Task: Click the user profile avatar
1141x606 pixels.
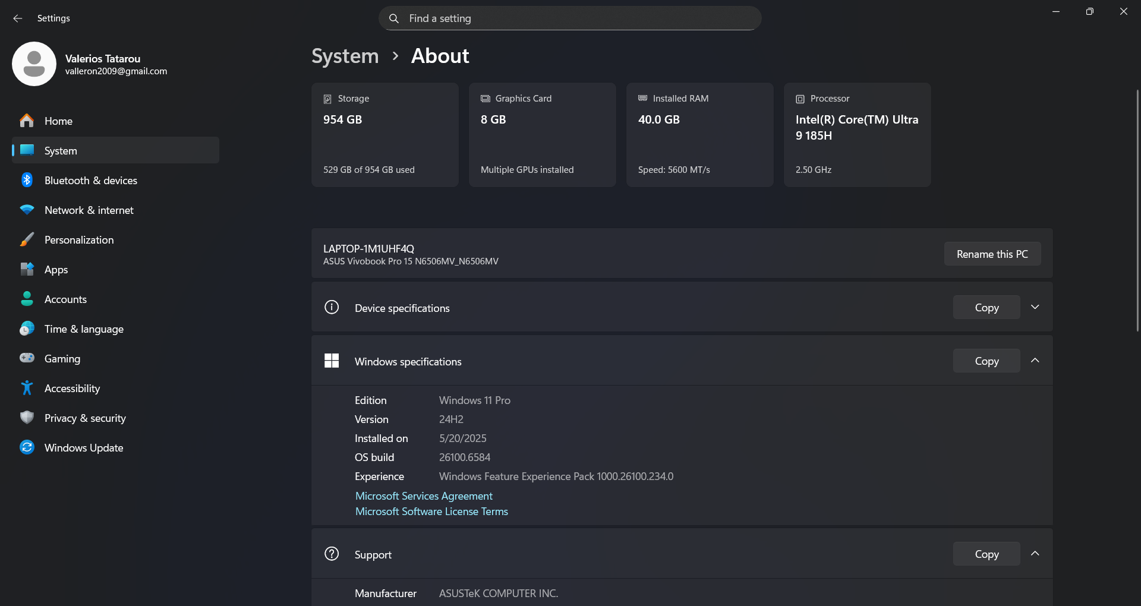Action: [34, 64]
